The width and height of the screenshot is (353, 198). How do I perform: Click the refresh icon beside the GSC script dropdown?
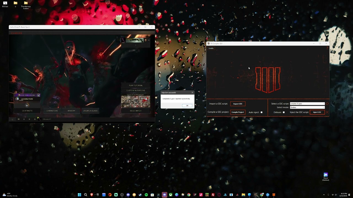pos(327,104)
